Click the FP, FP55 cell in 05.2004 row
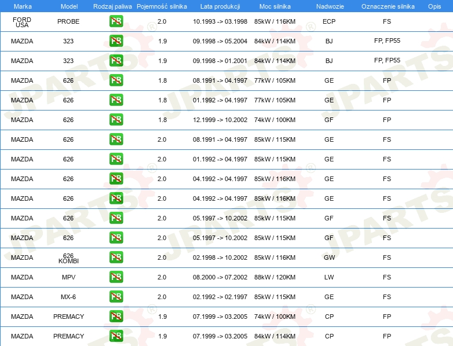This screenshot has height=346, width=453. [387, 41]
